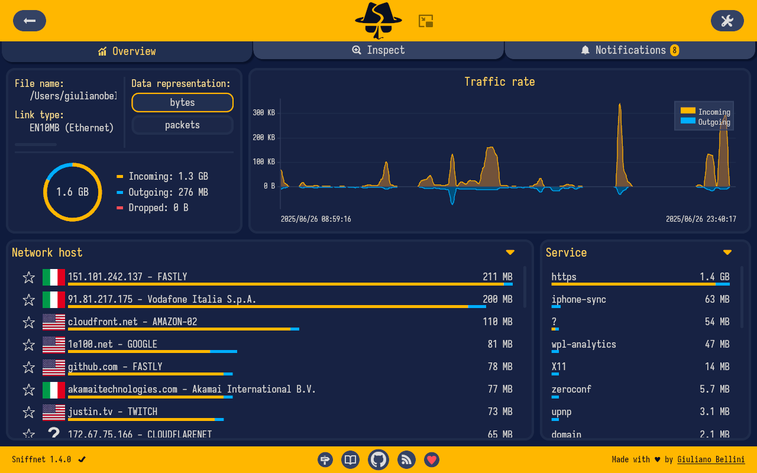This screenshot has width=757, height=473.
Task: Click the signpost roadmap icon in the footer
Action: pyautogui.click(x=325, y=459)
